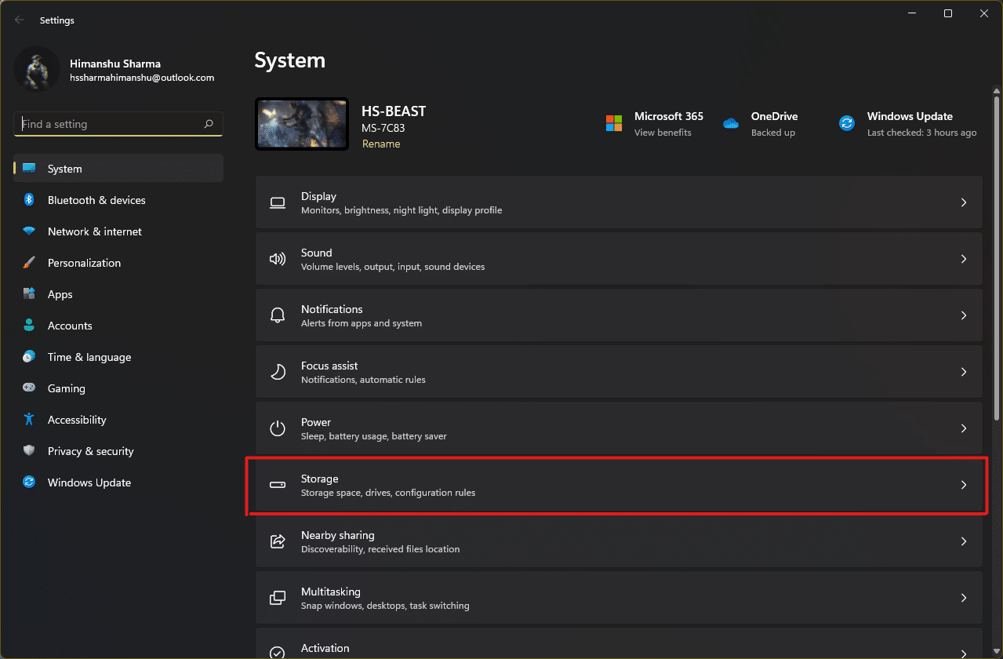
Task: Select System in the sidebar
Action: (118, 169)
